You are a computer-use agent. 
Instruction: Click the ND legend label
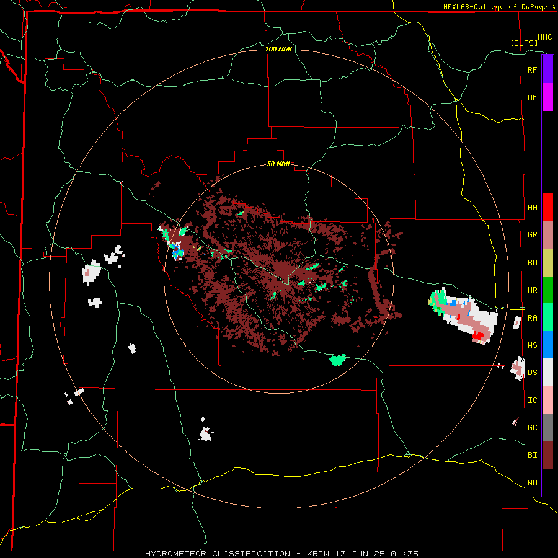[532, 482]
